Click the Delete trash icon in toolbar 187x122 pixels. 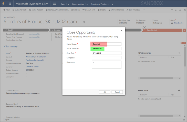point(101,10)
